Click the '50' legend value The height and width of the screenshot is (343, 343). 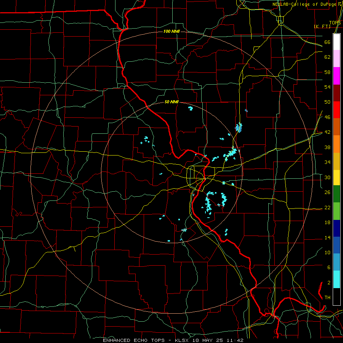(327, 102)
